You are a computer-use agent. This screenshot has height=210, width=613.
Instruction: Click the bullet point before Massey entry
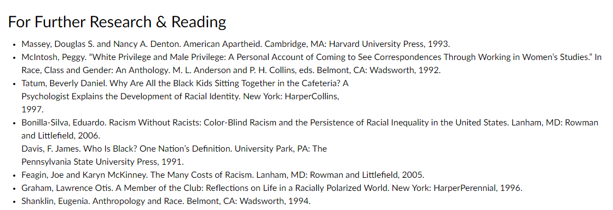tap(14, 44)
